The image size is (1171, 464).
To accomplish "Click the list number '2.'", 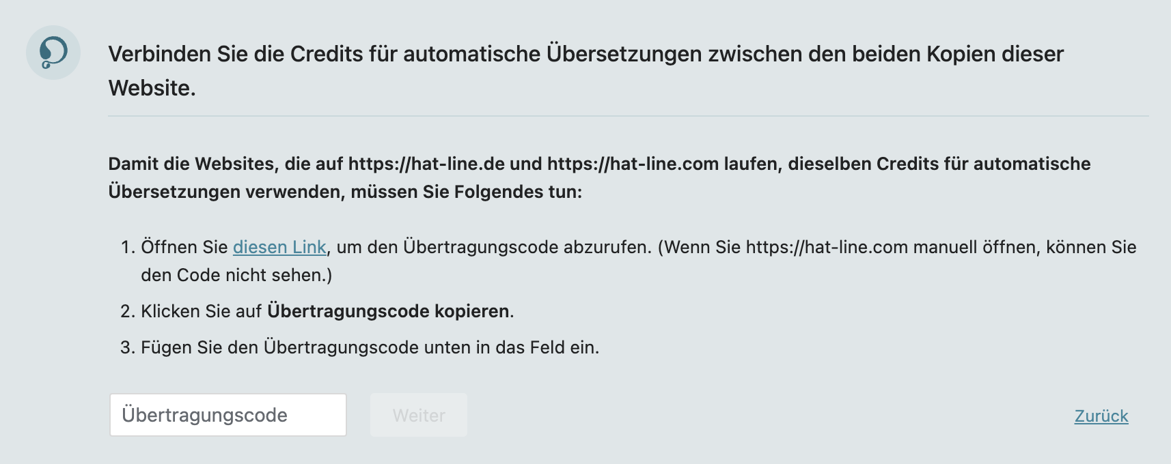I will tap(128, 311).
